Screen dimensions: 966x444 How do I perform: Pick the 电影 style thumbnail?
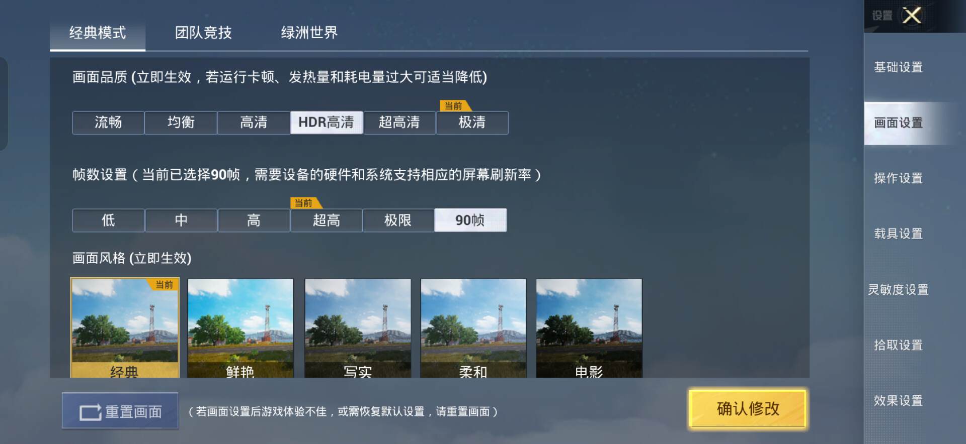[x=589, y=328]
